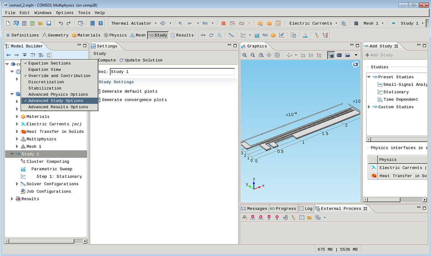Click the Update Solution refresh icon
The height and width of the screenshot is (256, 431).
(121, 60)
